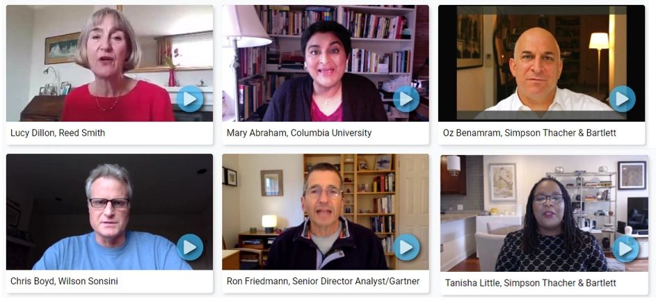Image resolution: width=656 pixels, height=301 pixels.
Task: Click the thumbnail of woman in red sweater
Action: [109, 63]
